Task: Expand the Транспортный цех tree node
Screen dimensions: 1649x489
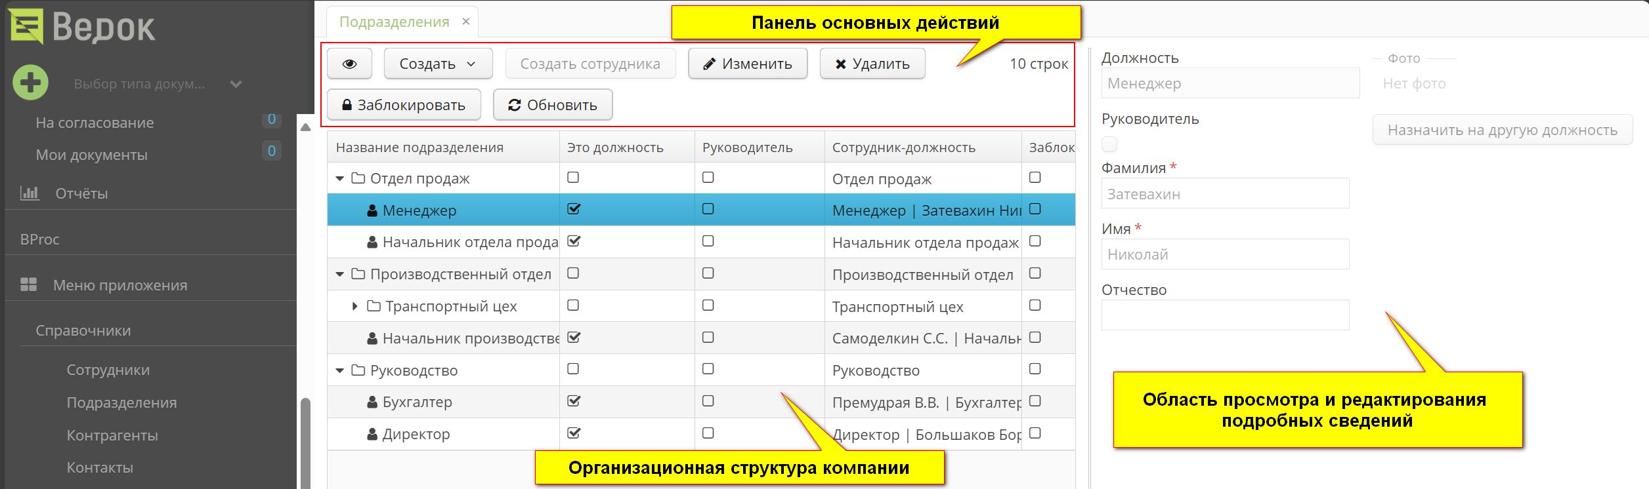Action: point(354,306)
